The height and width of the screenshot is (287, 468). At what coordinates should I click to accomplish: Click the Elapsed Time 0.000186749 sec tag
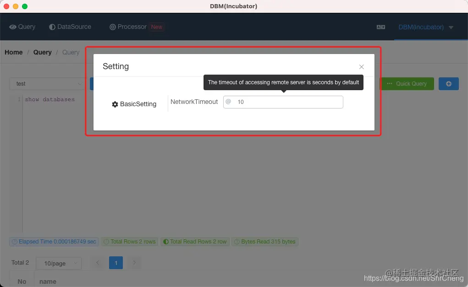pos(54,242)
